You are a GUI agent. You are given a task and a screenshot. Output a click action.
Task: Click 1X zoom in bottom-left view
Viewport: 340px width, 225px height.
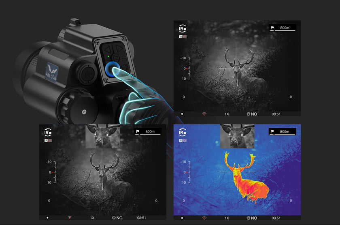92,218
